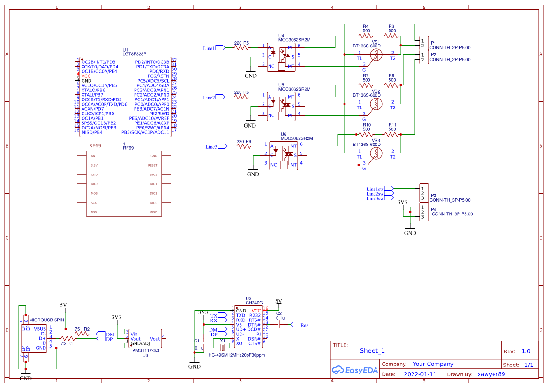Click the X1 crystal symbol
Screen dimensions: 548x388
point(223,347)
